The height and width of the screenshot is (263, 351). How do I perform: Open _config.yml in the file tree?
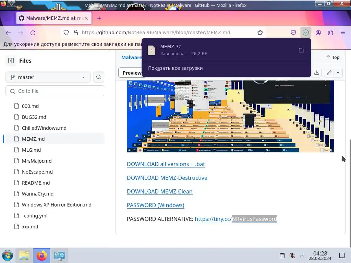pos(35,216)
